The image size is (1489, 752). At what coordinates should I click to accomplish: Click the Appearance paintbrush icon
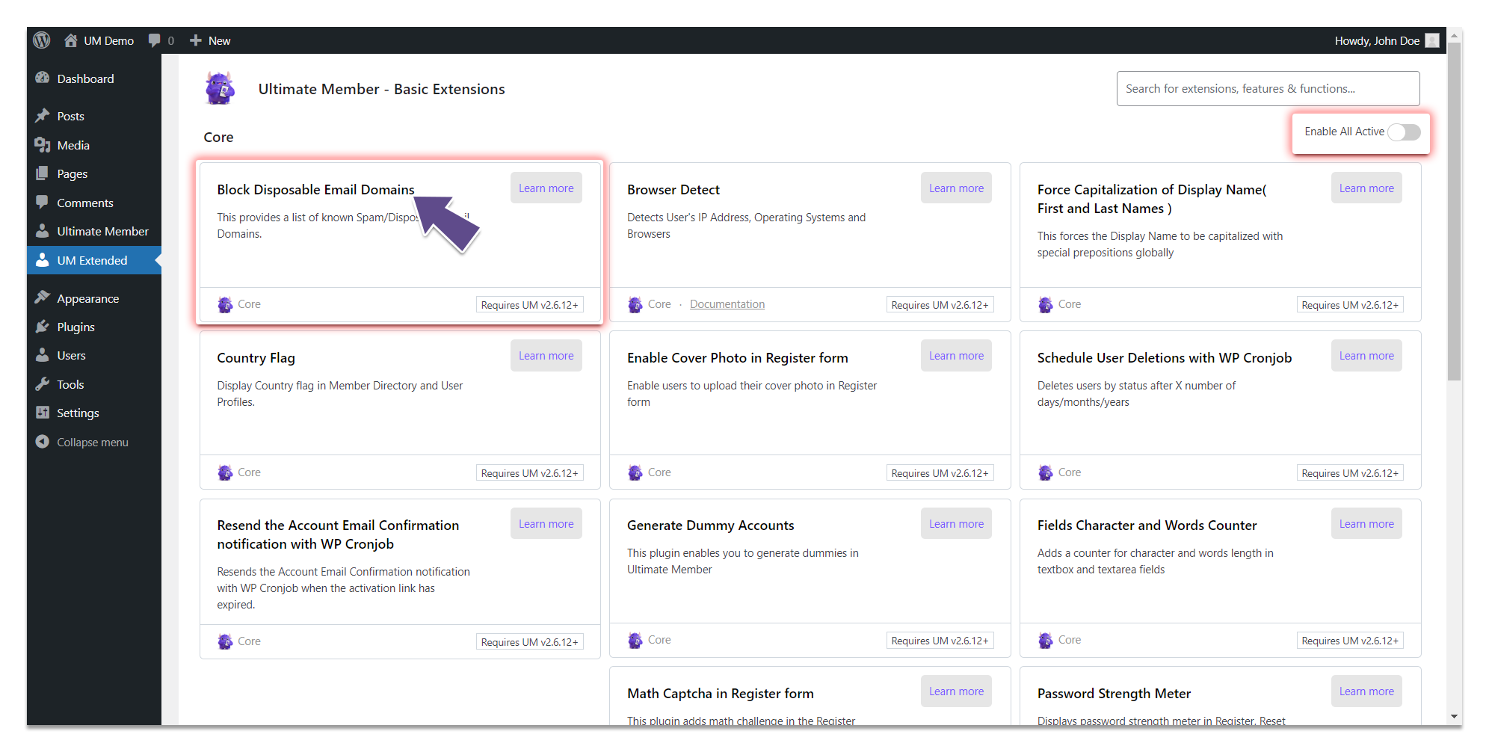(x=43, y=298)
